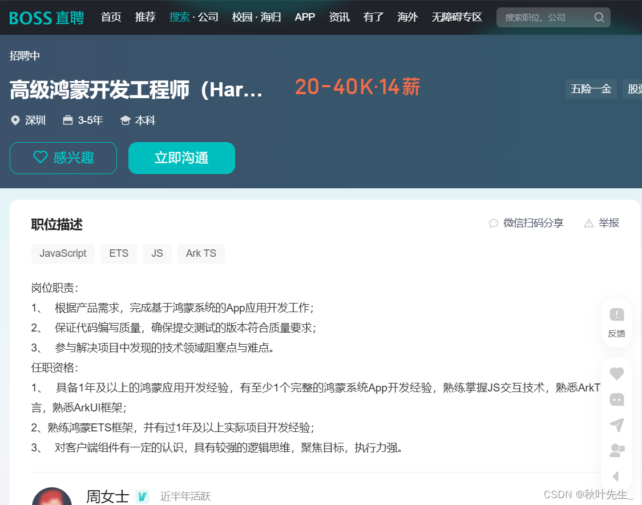Screen dimensions: 642x505
Task: Click the JavaScript skill tag
Action: [63, 253]
